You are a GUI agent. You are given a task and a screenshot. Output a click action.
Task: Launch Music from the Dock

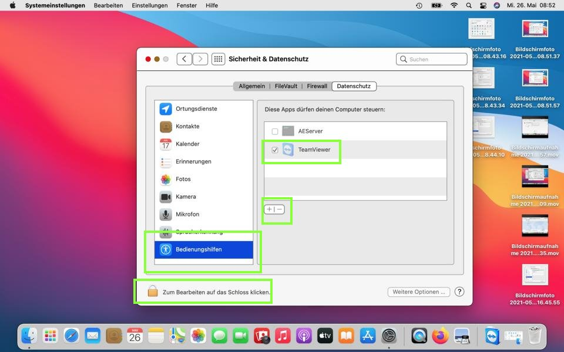tap(283, 336)
